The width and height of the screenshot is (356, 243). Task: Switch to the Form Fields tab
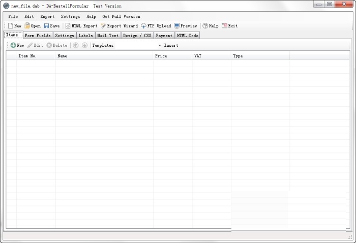click(x=38, y=36)
